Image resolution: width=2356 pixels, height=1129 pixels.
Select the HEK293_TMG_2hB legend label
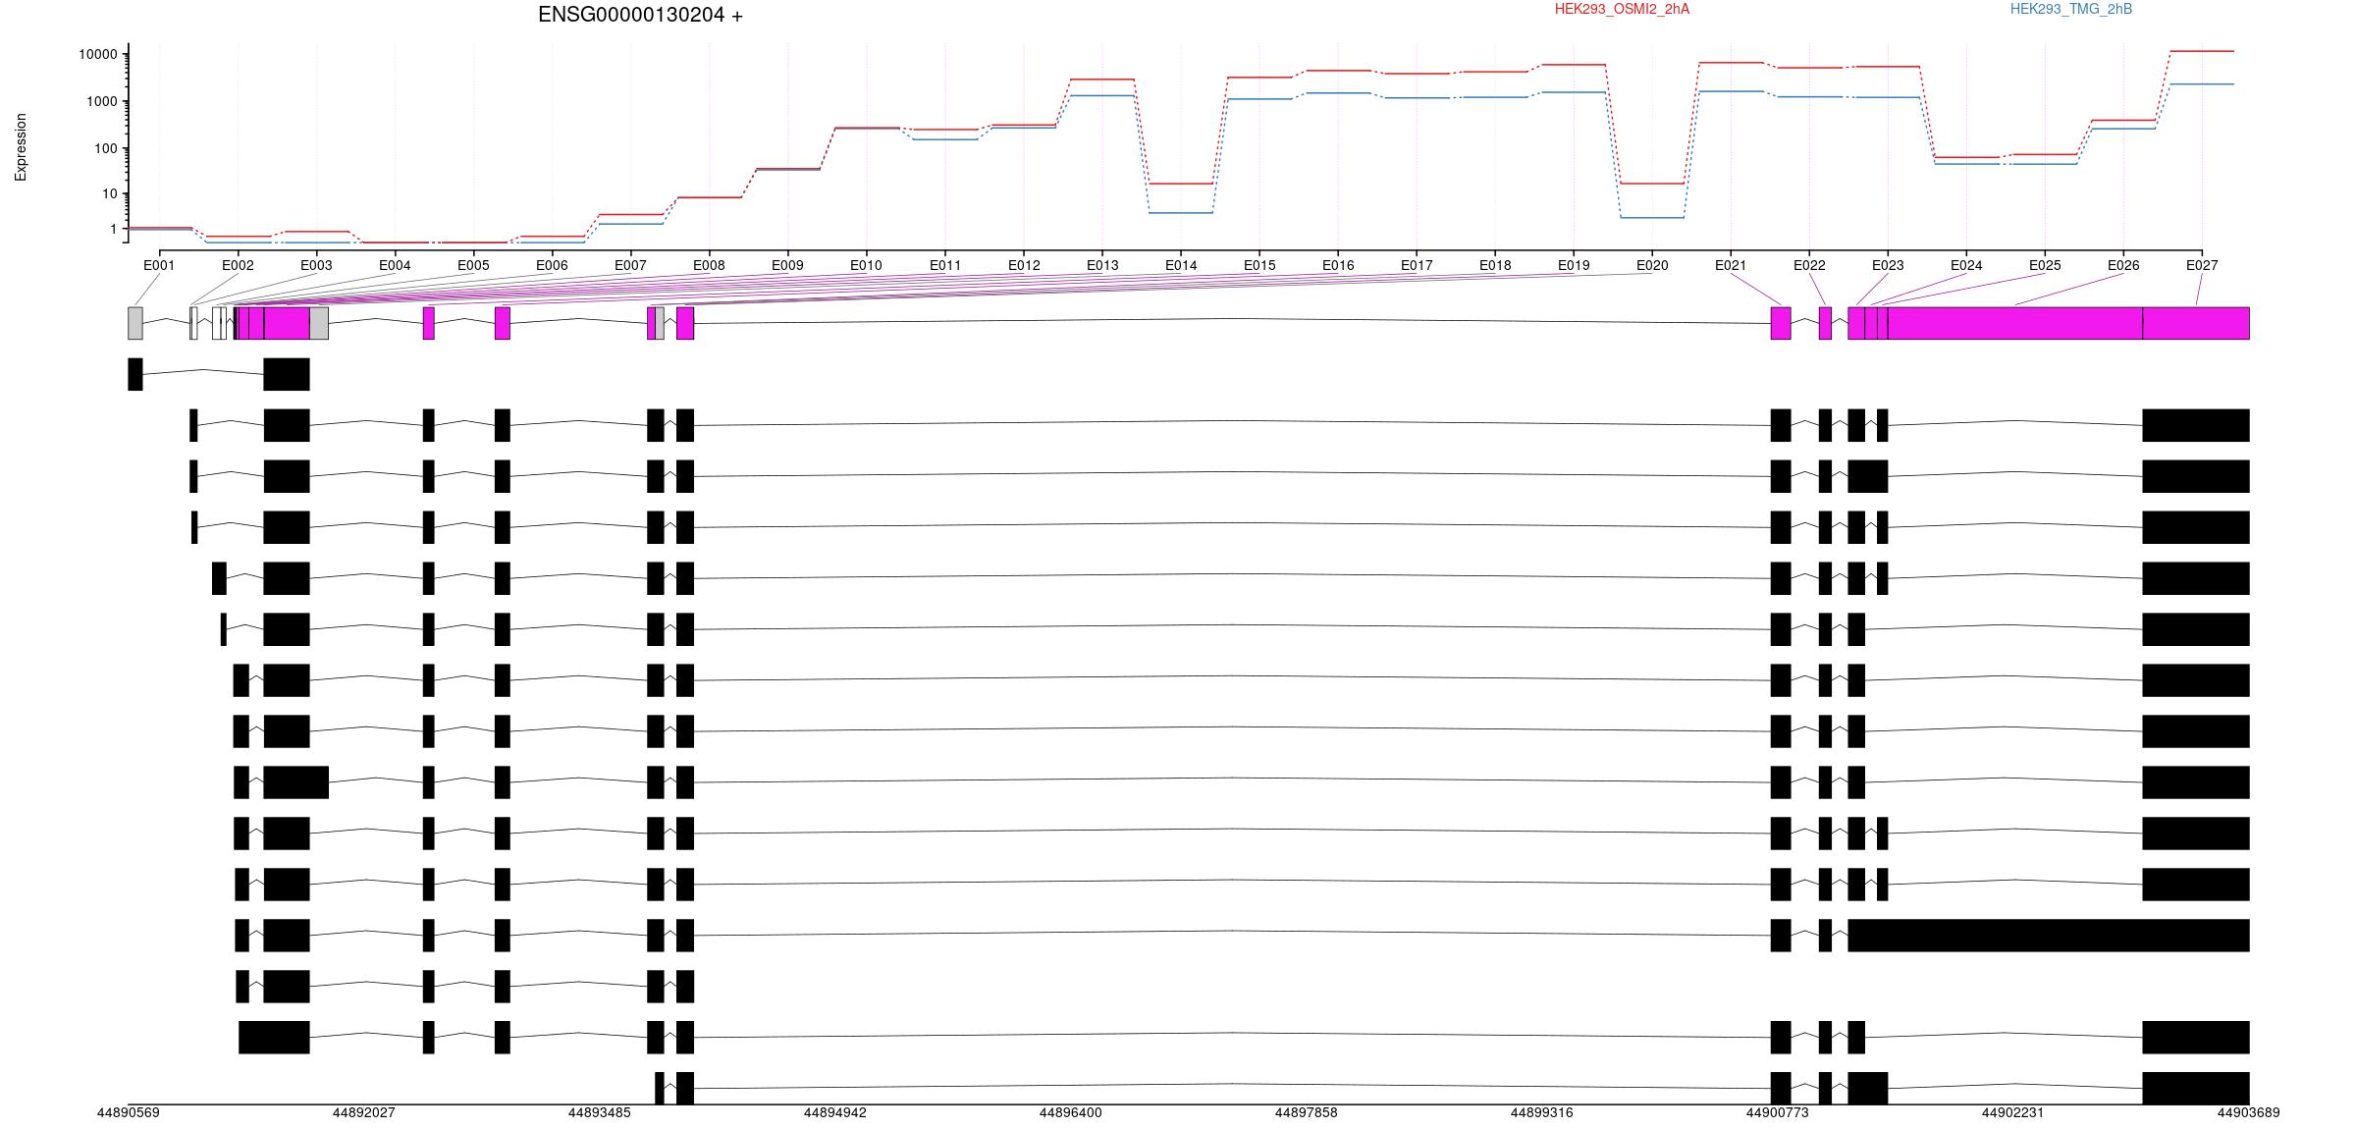click(x=2071, y=9)
